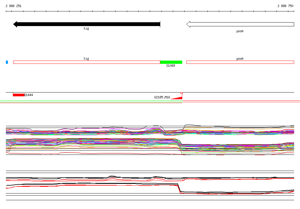This screenshot has width=300, height=209.
Task: Click the D1444 text label
Action: point(29,95)
